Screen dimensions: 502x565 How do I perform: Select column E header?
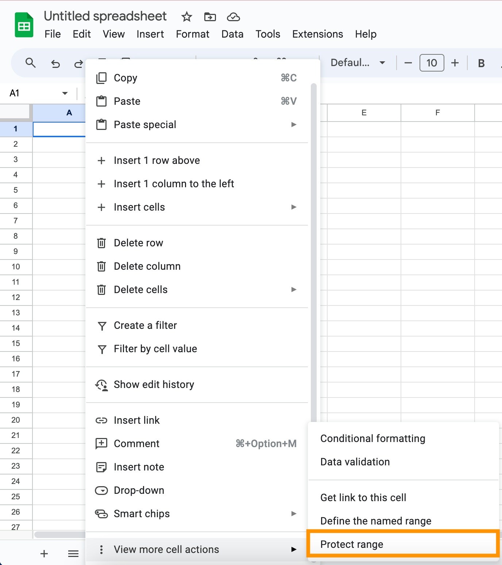tap(364, 113)
